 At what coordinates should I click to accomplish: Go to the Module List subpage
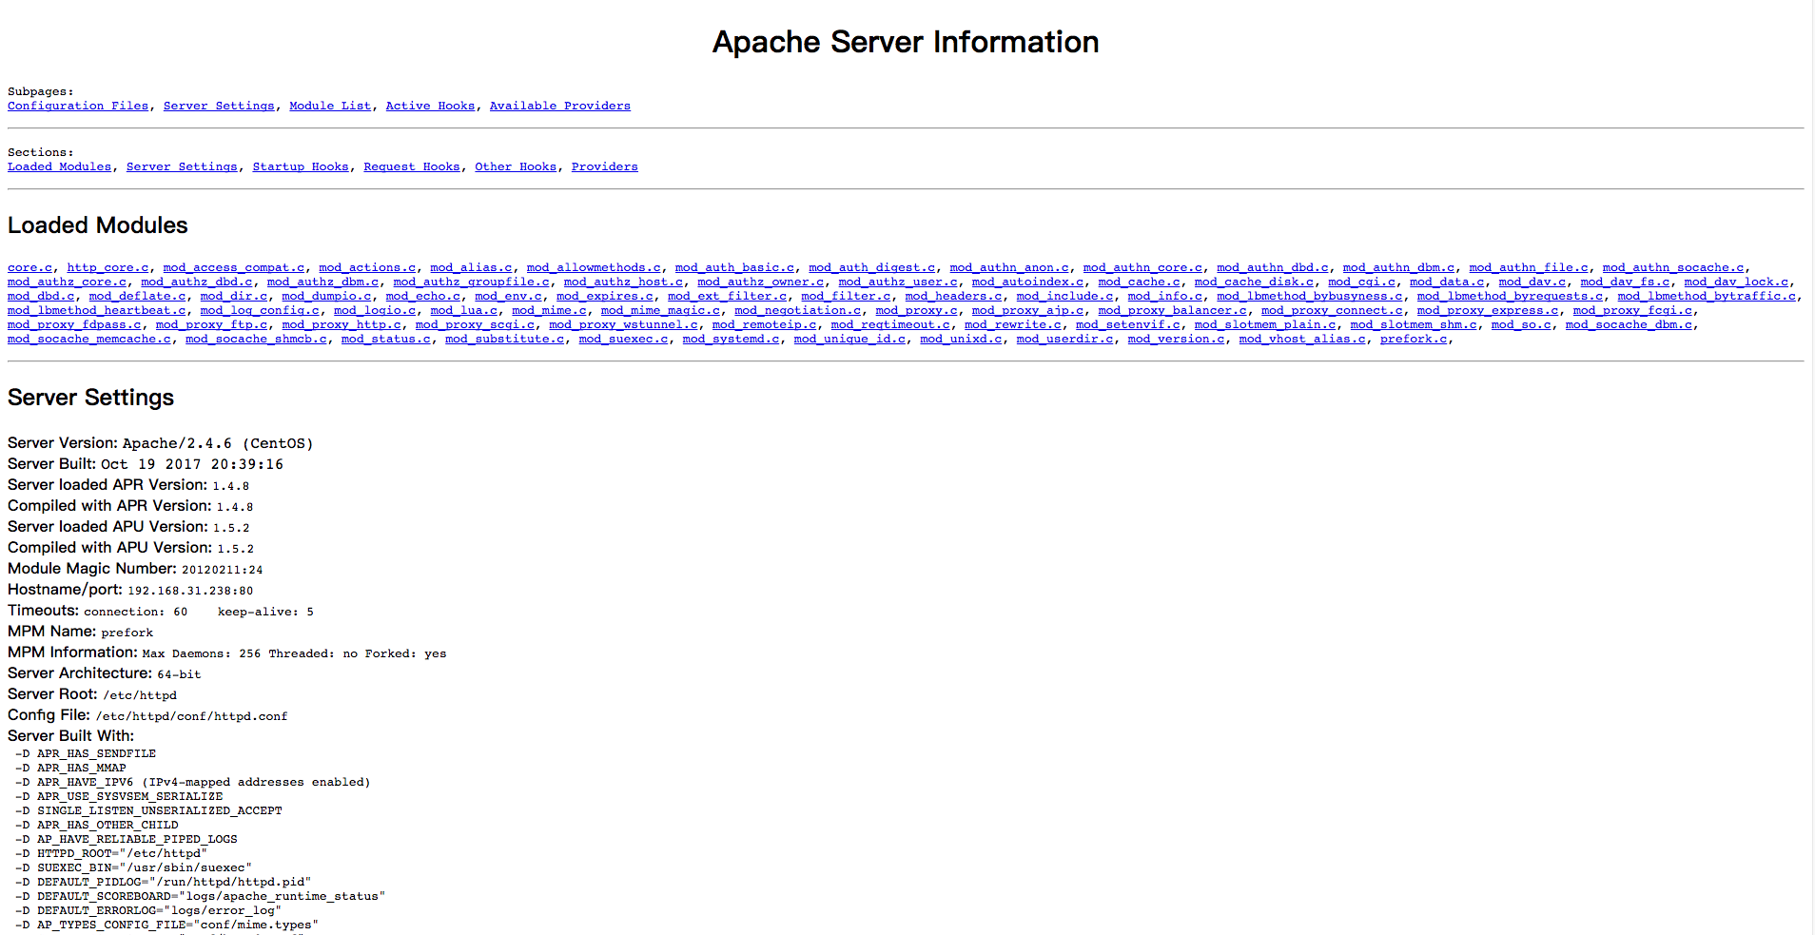[330, 106]
